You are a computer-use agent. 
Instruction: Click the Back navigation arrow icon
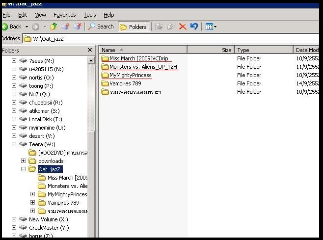coord(4,27)
